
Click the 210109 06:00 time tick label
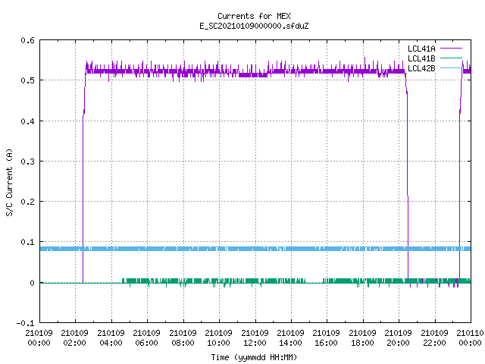tap(146, 338)
